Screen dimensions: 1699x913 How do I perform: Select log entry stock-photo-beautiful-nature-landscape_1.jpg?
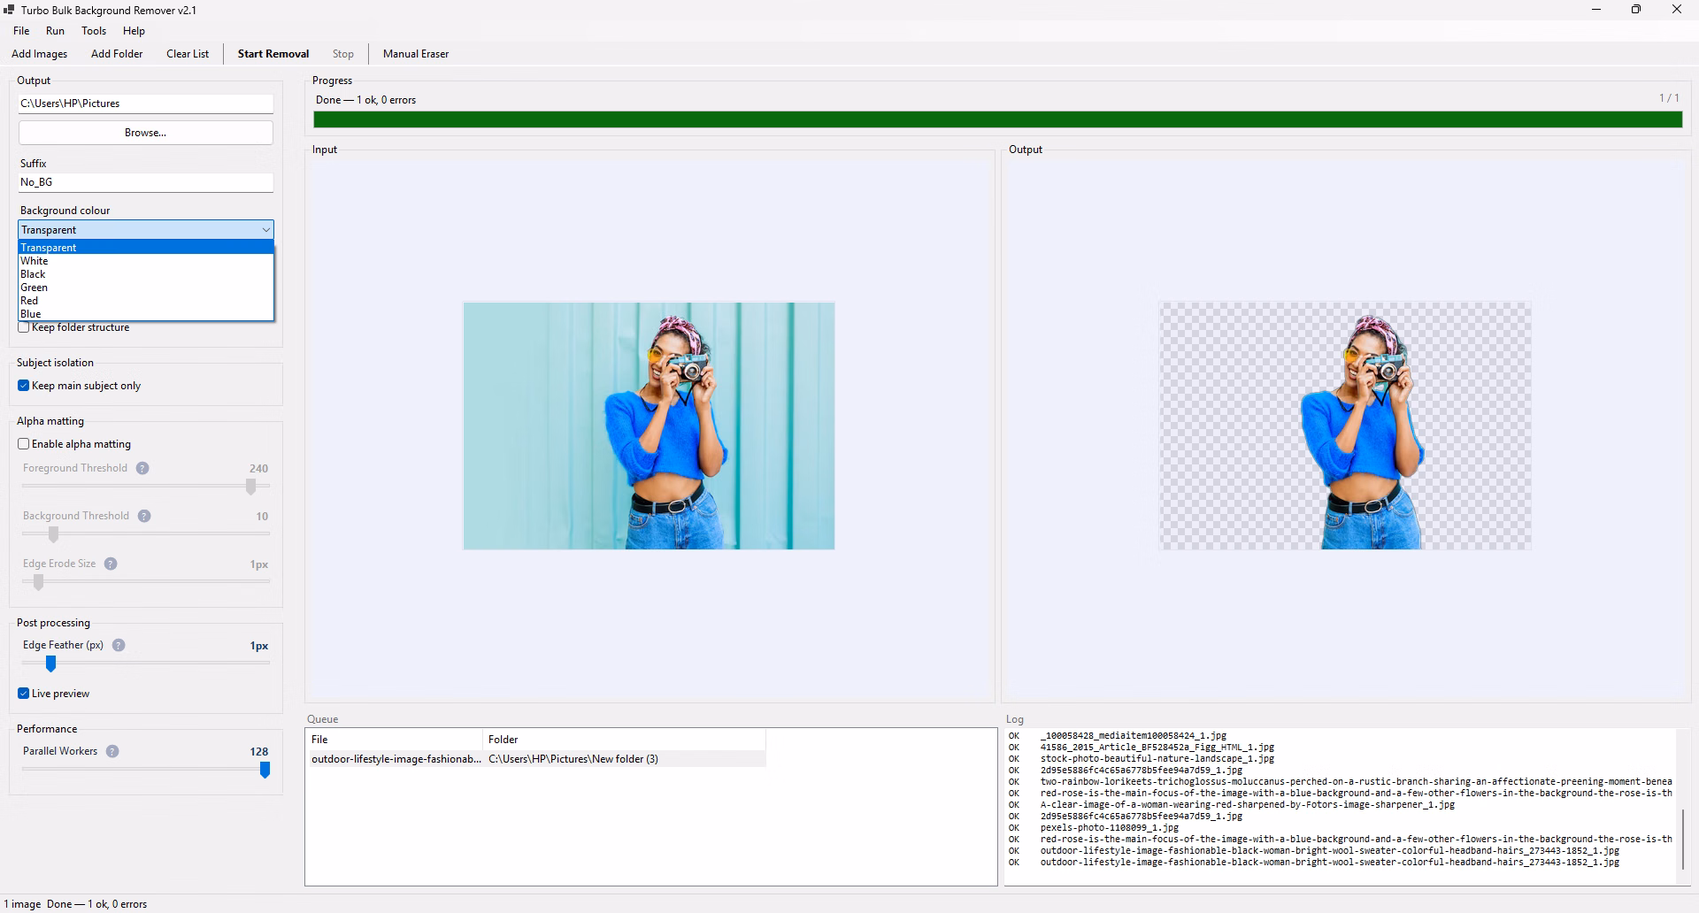(1157, 759)
